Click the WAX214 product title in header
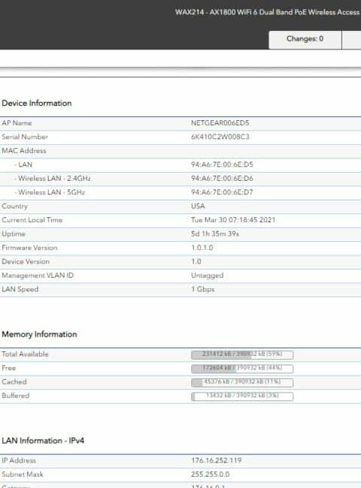The image size is (361, 488). [x=268, y=12]
